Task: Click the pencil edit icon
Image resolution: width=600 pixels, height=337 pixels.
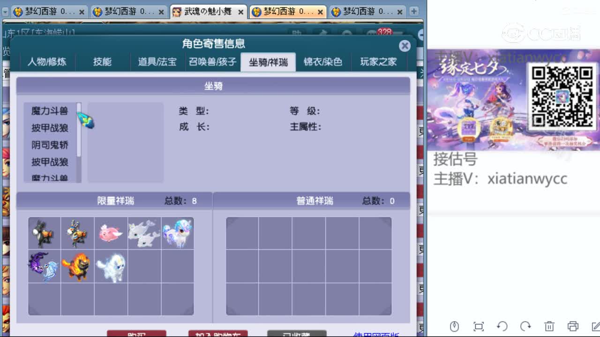Action: click(x=596, y=326)
